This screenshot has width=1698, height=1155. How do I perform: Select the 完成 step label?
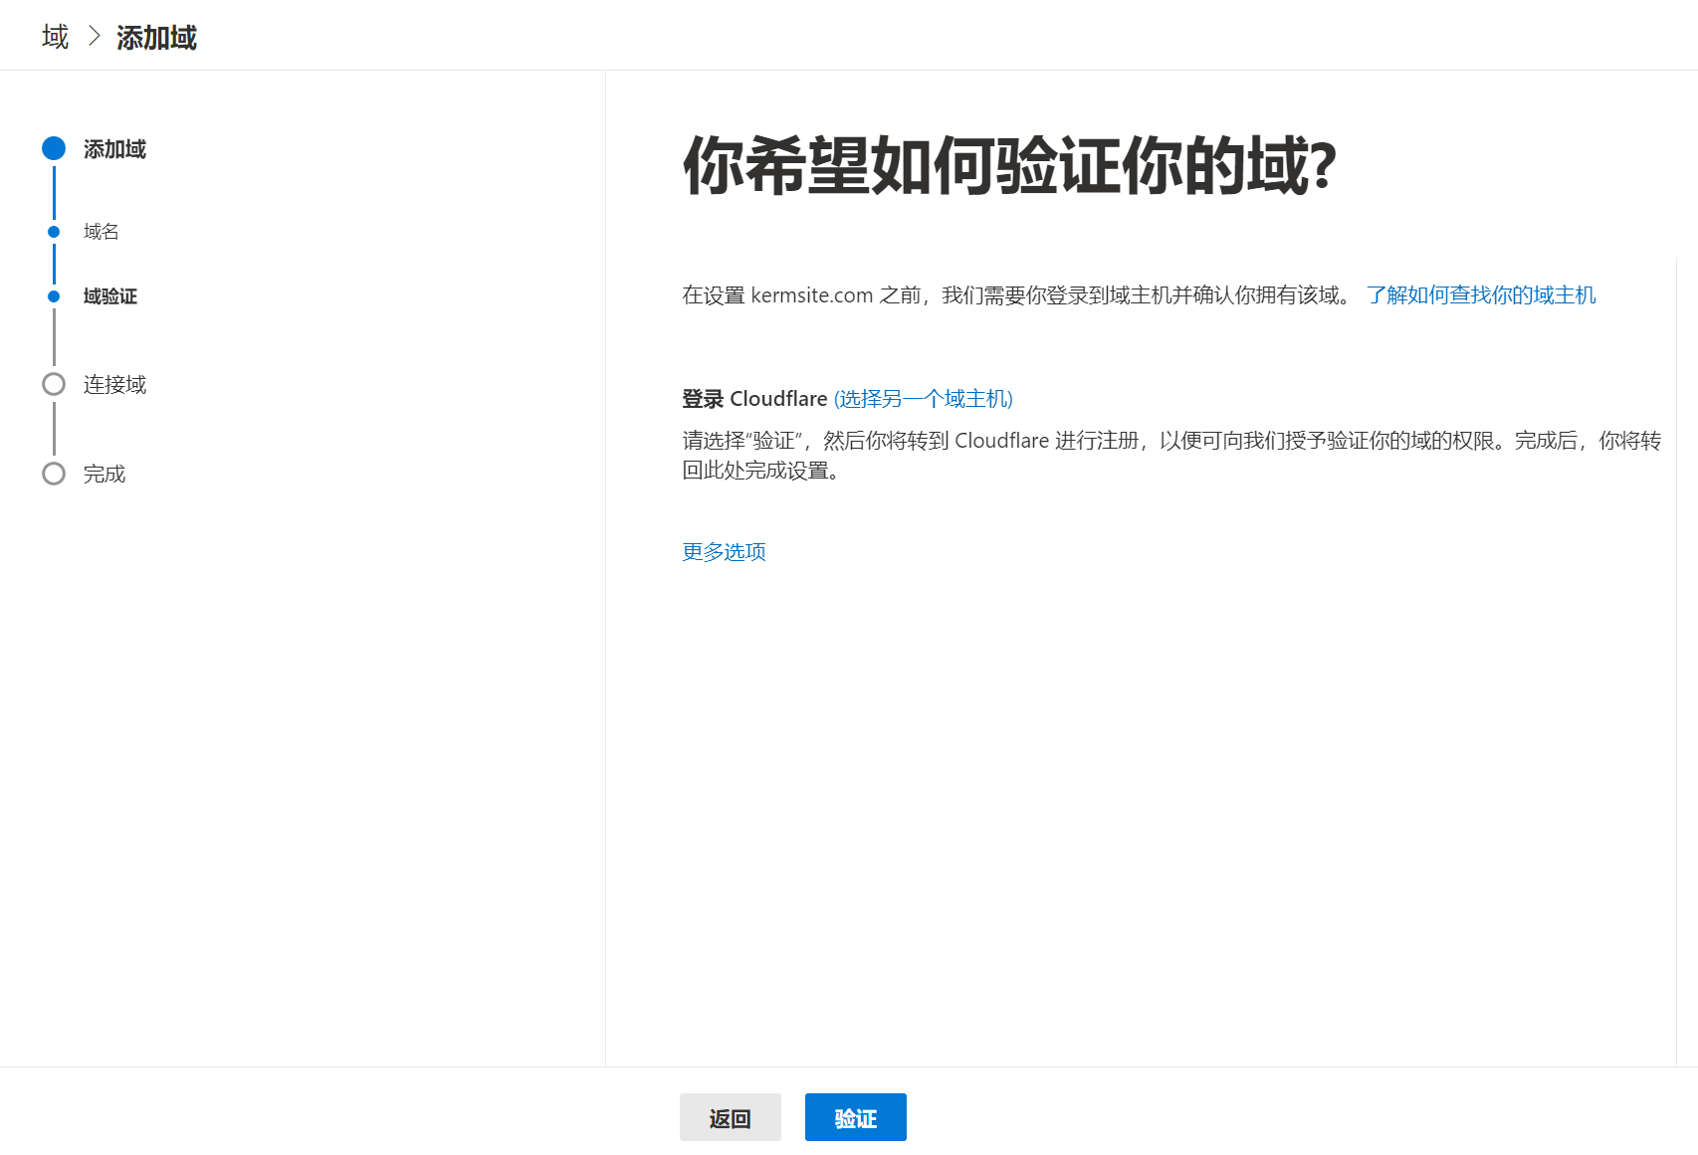coord(104,475)
